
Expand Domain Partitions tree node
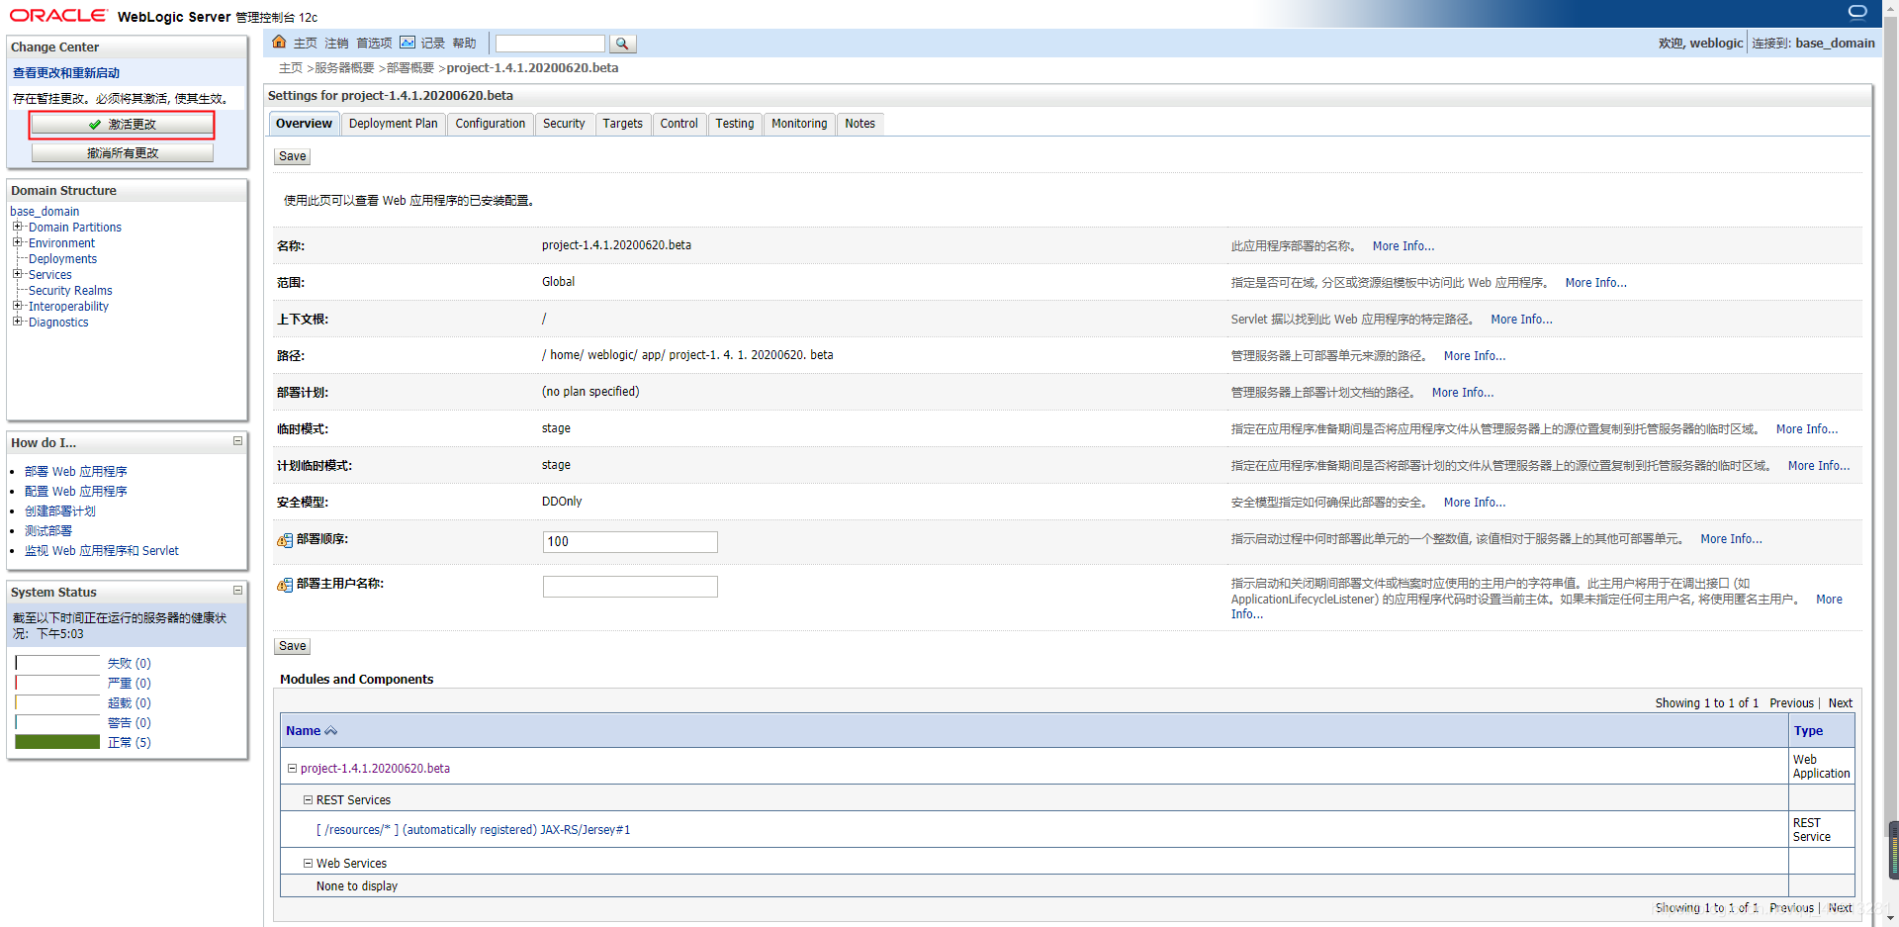[x=17, y=227]
